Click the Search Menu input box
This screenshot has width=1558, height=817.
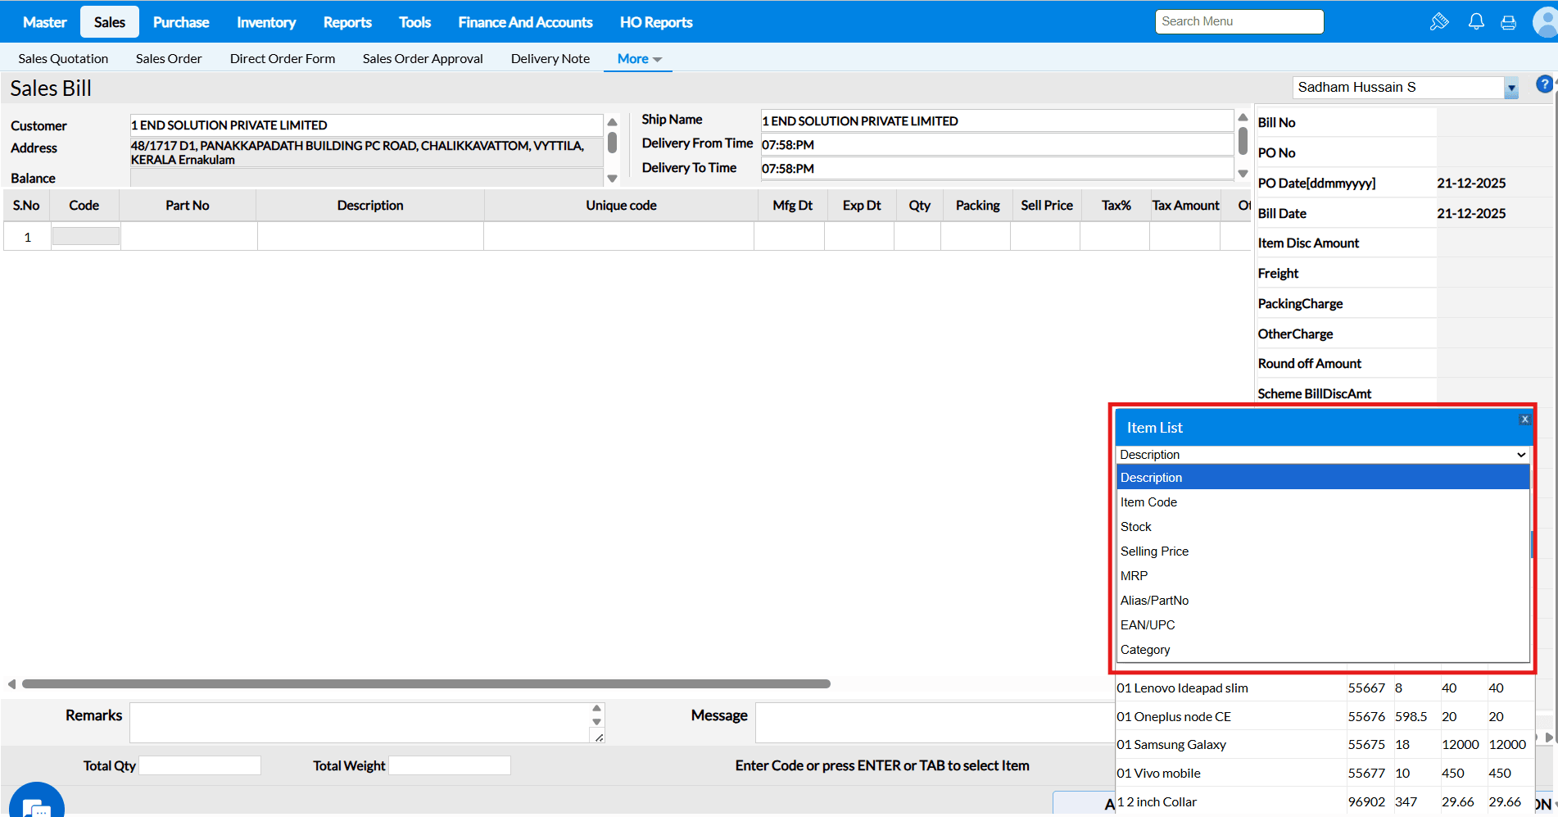click(x=1239, y=22)
